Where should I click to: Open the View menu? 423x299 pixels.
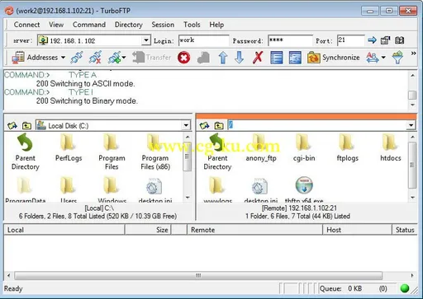[x=56, y=25]
